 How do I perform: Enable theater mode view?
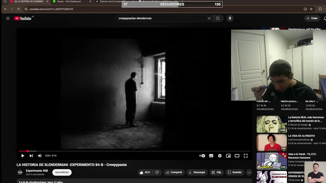pyautogui.click(x=237, y=156)
